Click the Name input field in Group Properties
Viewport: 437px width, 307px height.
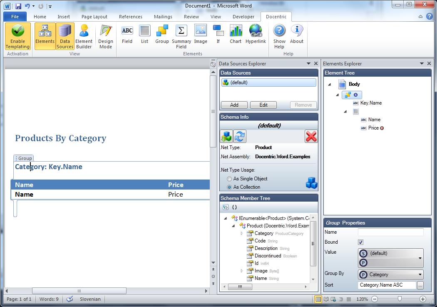click(x=390, y=232)
